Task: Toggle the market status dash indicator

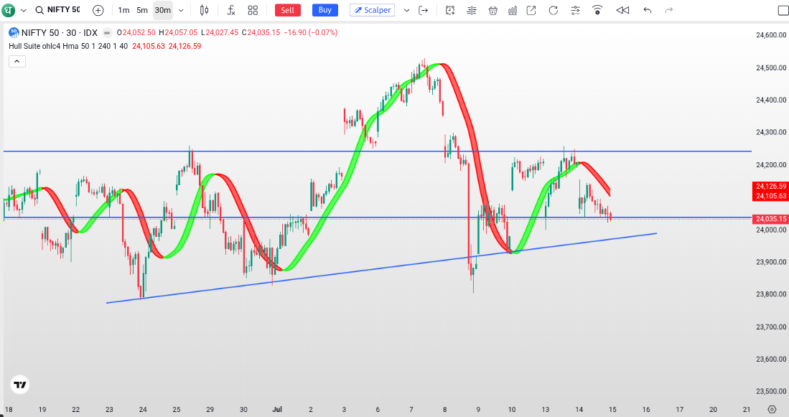Action: 107,33
